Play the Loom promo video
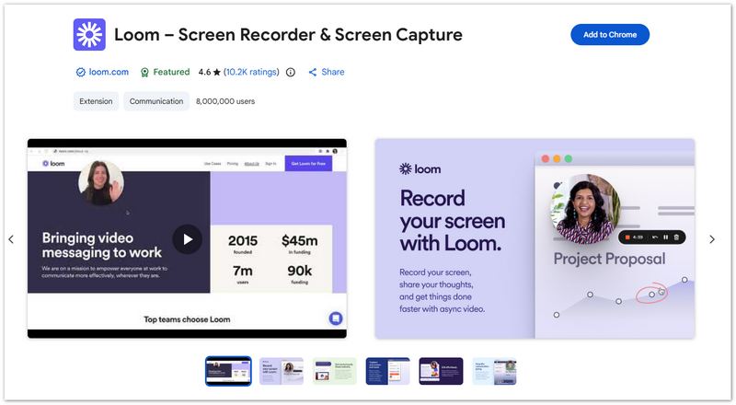Screen dimensions: 736x405 (x=187, y=239)
